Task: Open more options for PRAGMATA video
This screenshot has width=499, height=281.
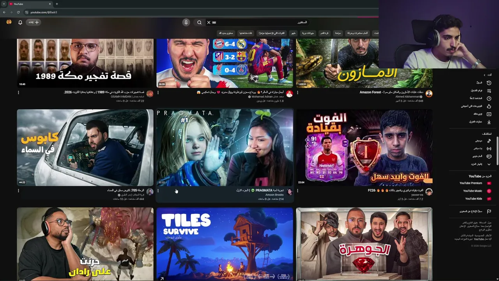Action: coord(158,191)
